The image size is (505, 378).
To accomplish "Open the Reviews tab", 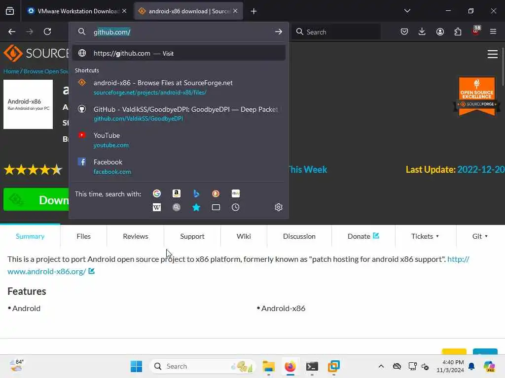I will pos(136,236).
